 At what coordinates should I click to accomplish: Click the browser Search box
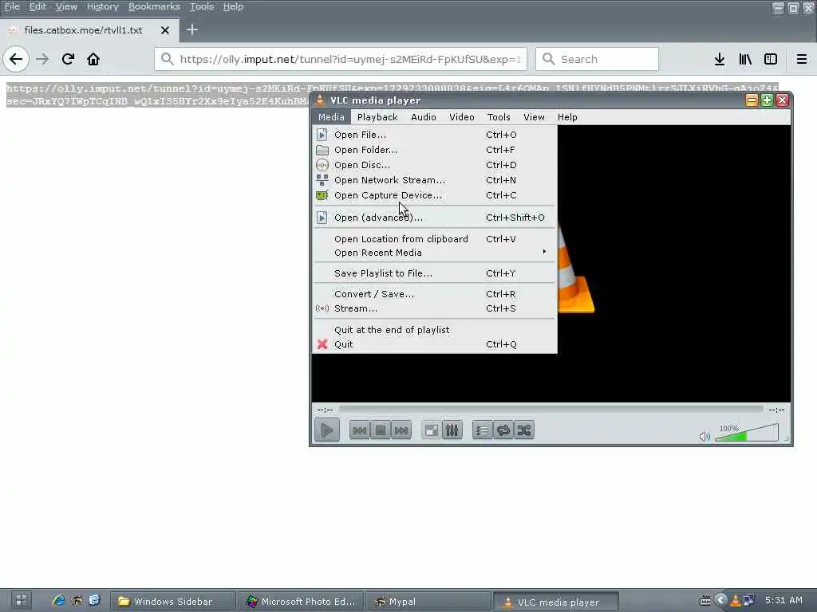[597, 59]
